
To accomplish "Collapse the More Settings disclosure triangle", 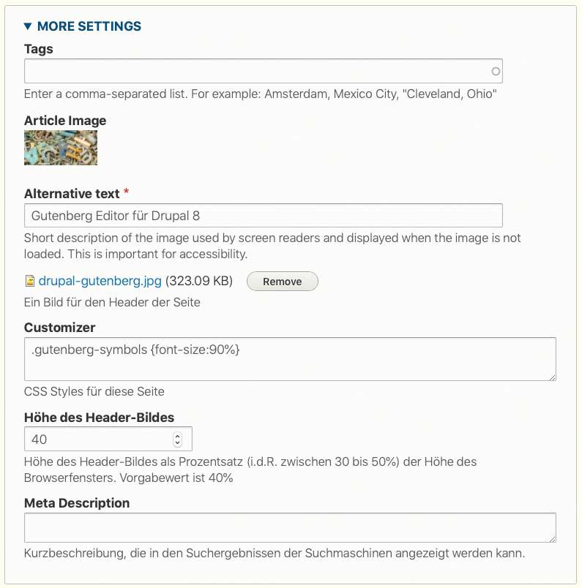I will click(x=27, y=26).
